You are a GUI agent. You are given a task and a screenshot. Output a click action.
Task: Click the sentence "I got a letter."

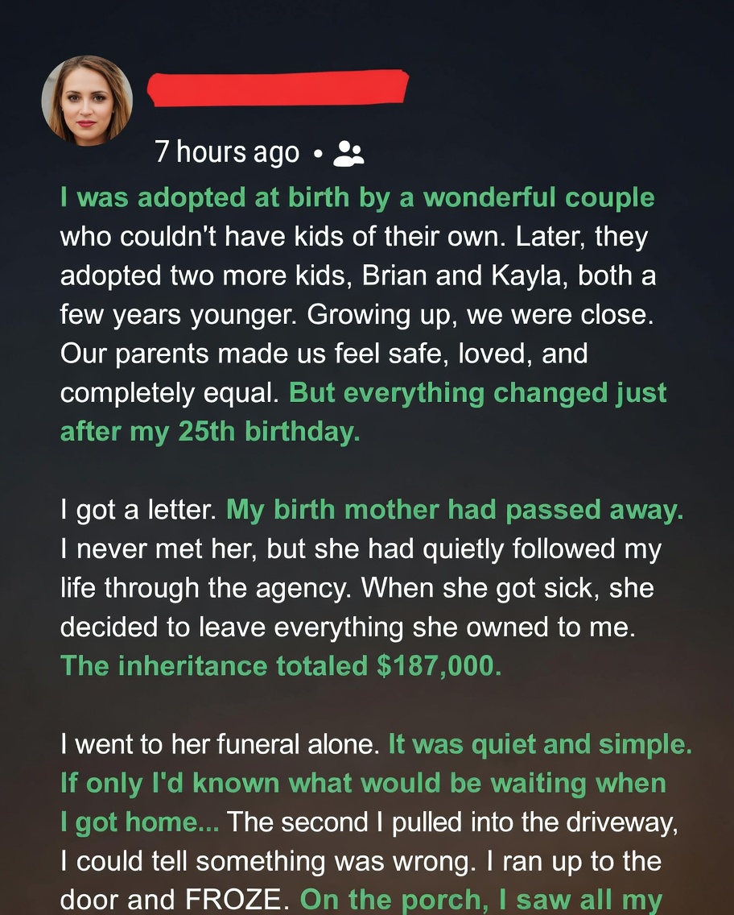pos(138,510)
